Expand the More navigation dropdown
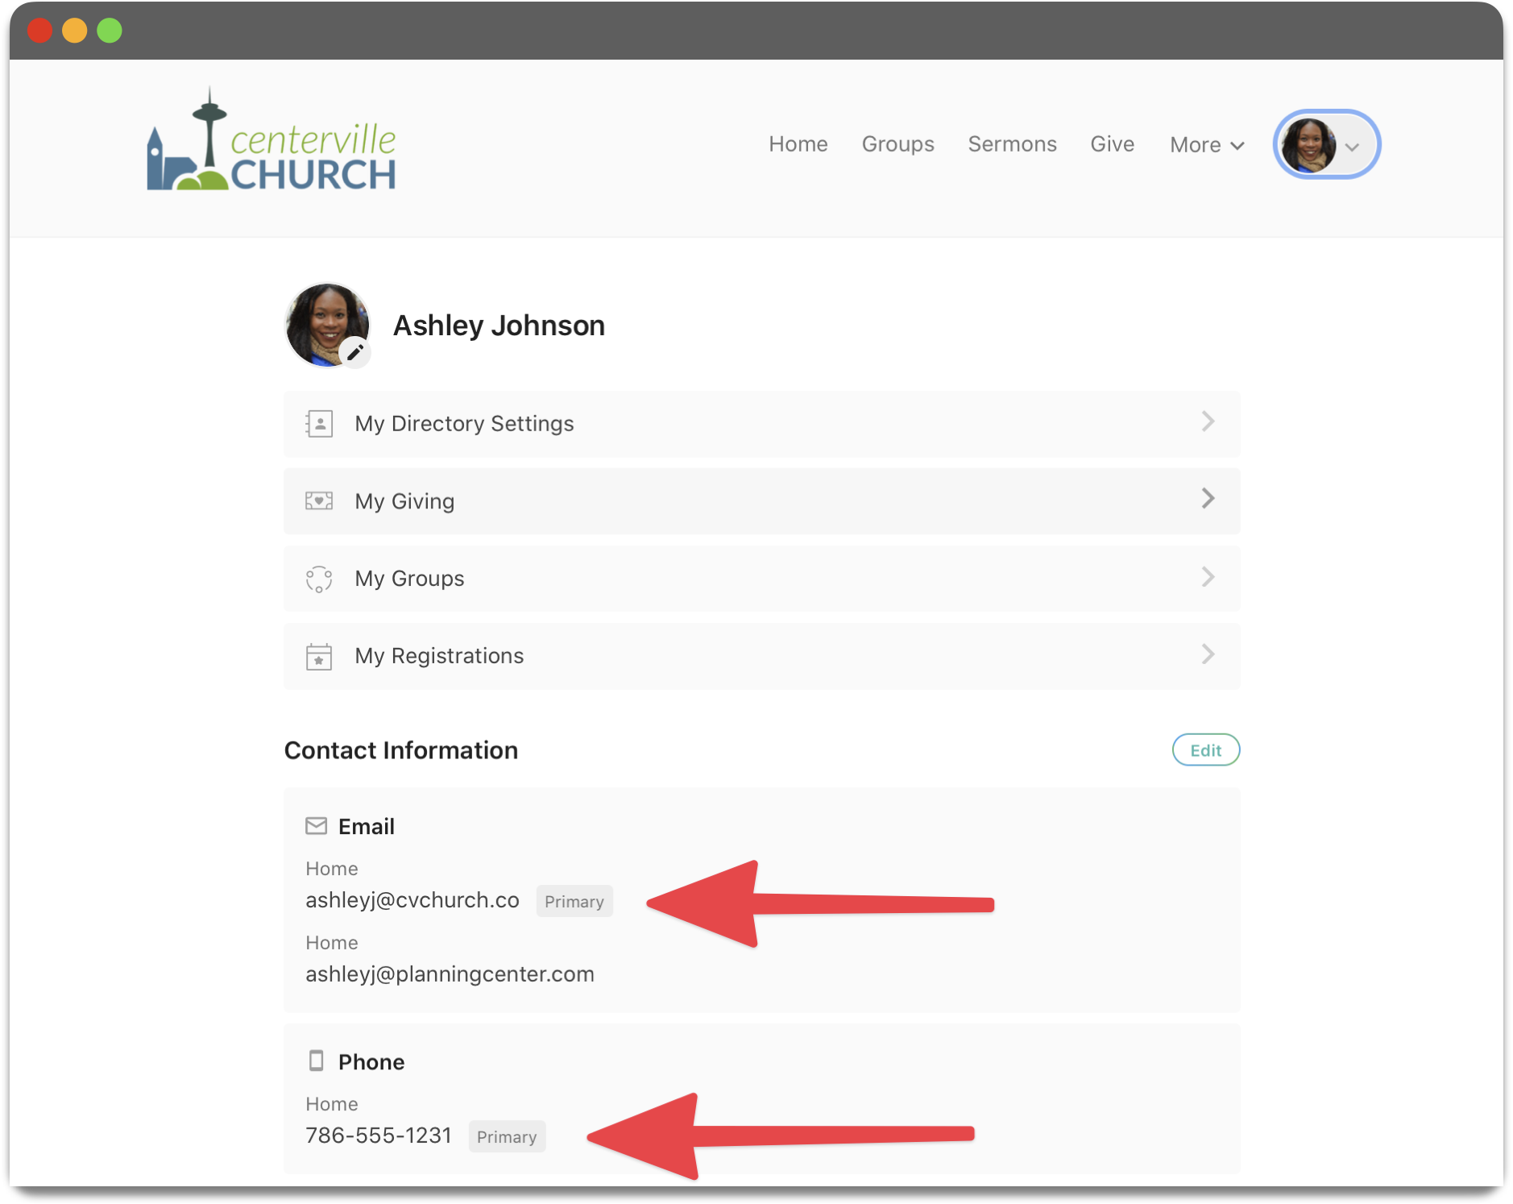Screen dimensions: 1513x1204 (x=1207, y=145)
